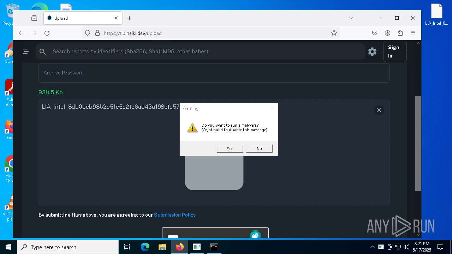452x254 pixels.
Task: Switch to Firefox in the taskbar
Action: tap(179, 247)
